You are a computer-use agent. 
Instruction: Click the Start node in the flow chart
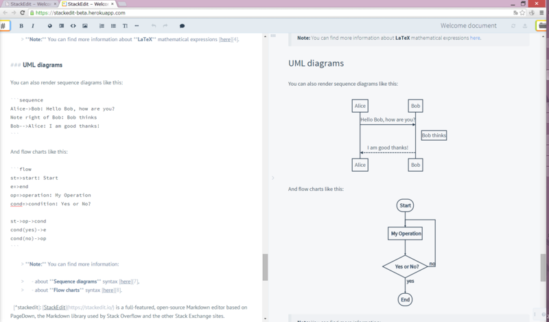(x=405, y=205)
